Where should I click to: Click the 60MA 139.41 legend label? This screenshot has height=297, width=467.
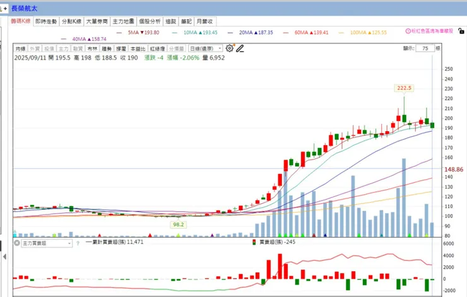click(311, 32)
